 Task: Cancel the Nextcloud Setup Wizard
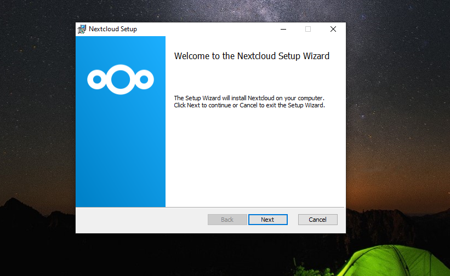coord(317,220)
